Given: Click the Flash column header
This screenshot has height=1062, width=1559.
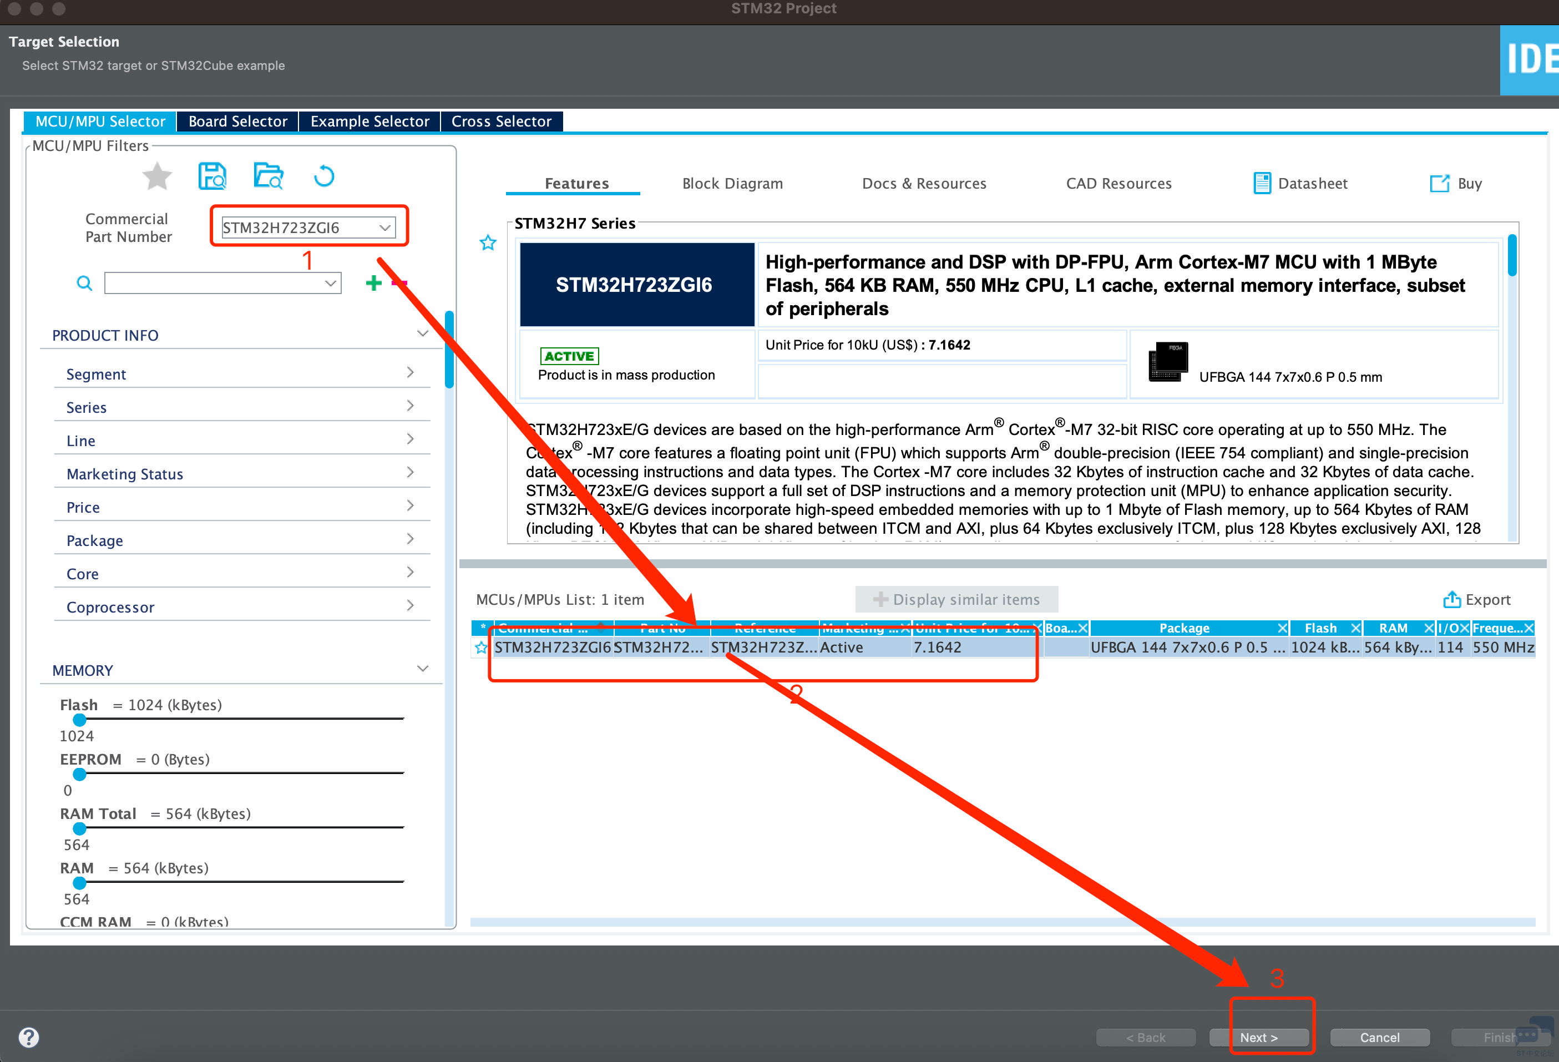Looking at the screenshot, I should tap(1320, 628).
